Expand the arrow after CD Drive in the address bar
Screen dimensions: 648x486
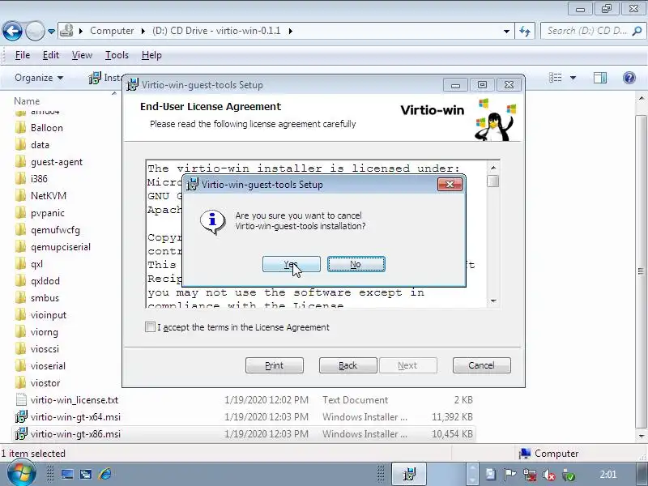(x=291, y=31)
